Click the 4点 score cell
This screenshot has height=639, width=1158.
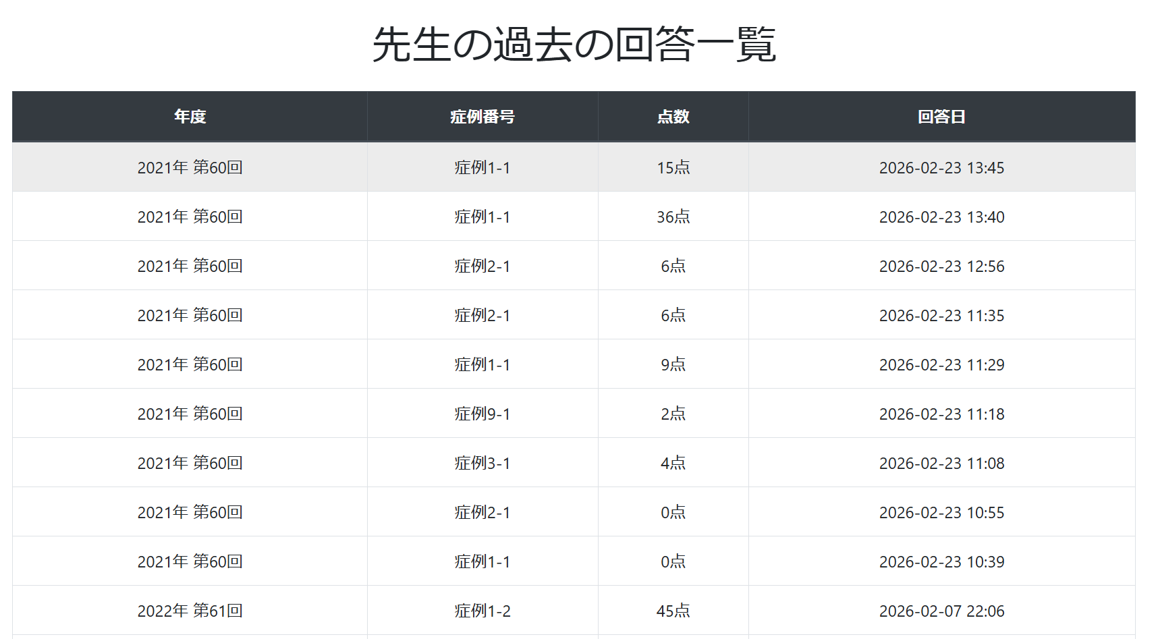[x=673, y=463]
